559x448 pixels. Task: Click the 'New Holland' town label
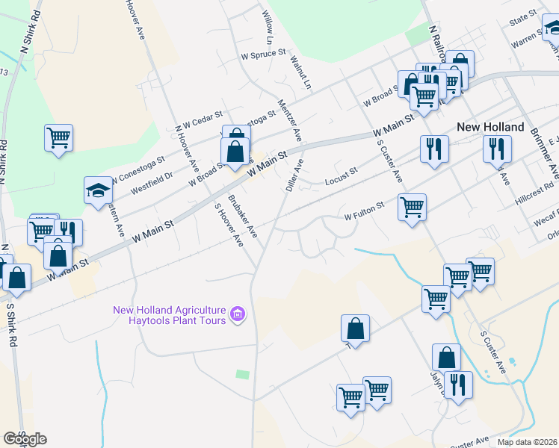point(490,127)
